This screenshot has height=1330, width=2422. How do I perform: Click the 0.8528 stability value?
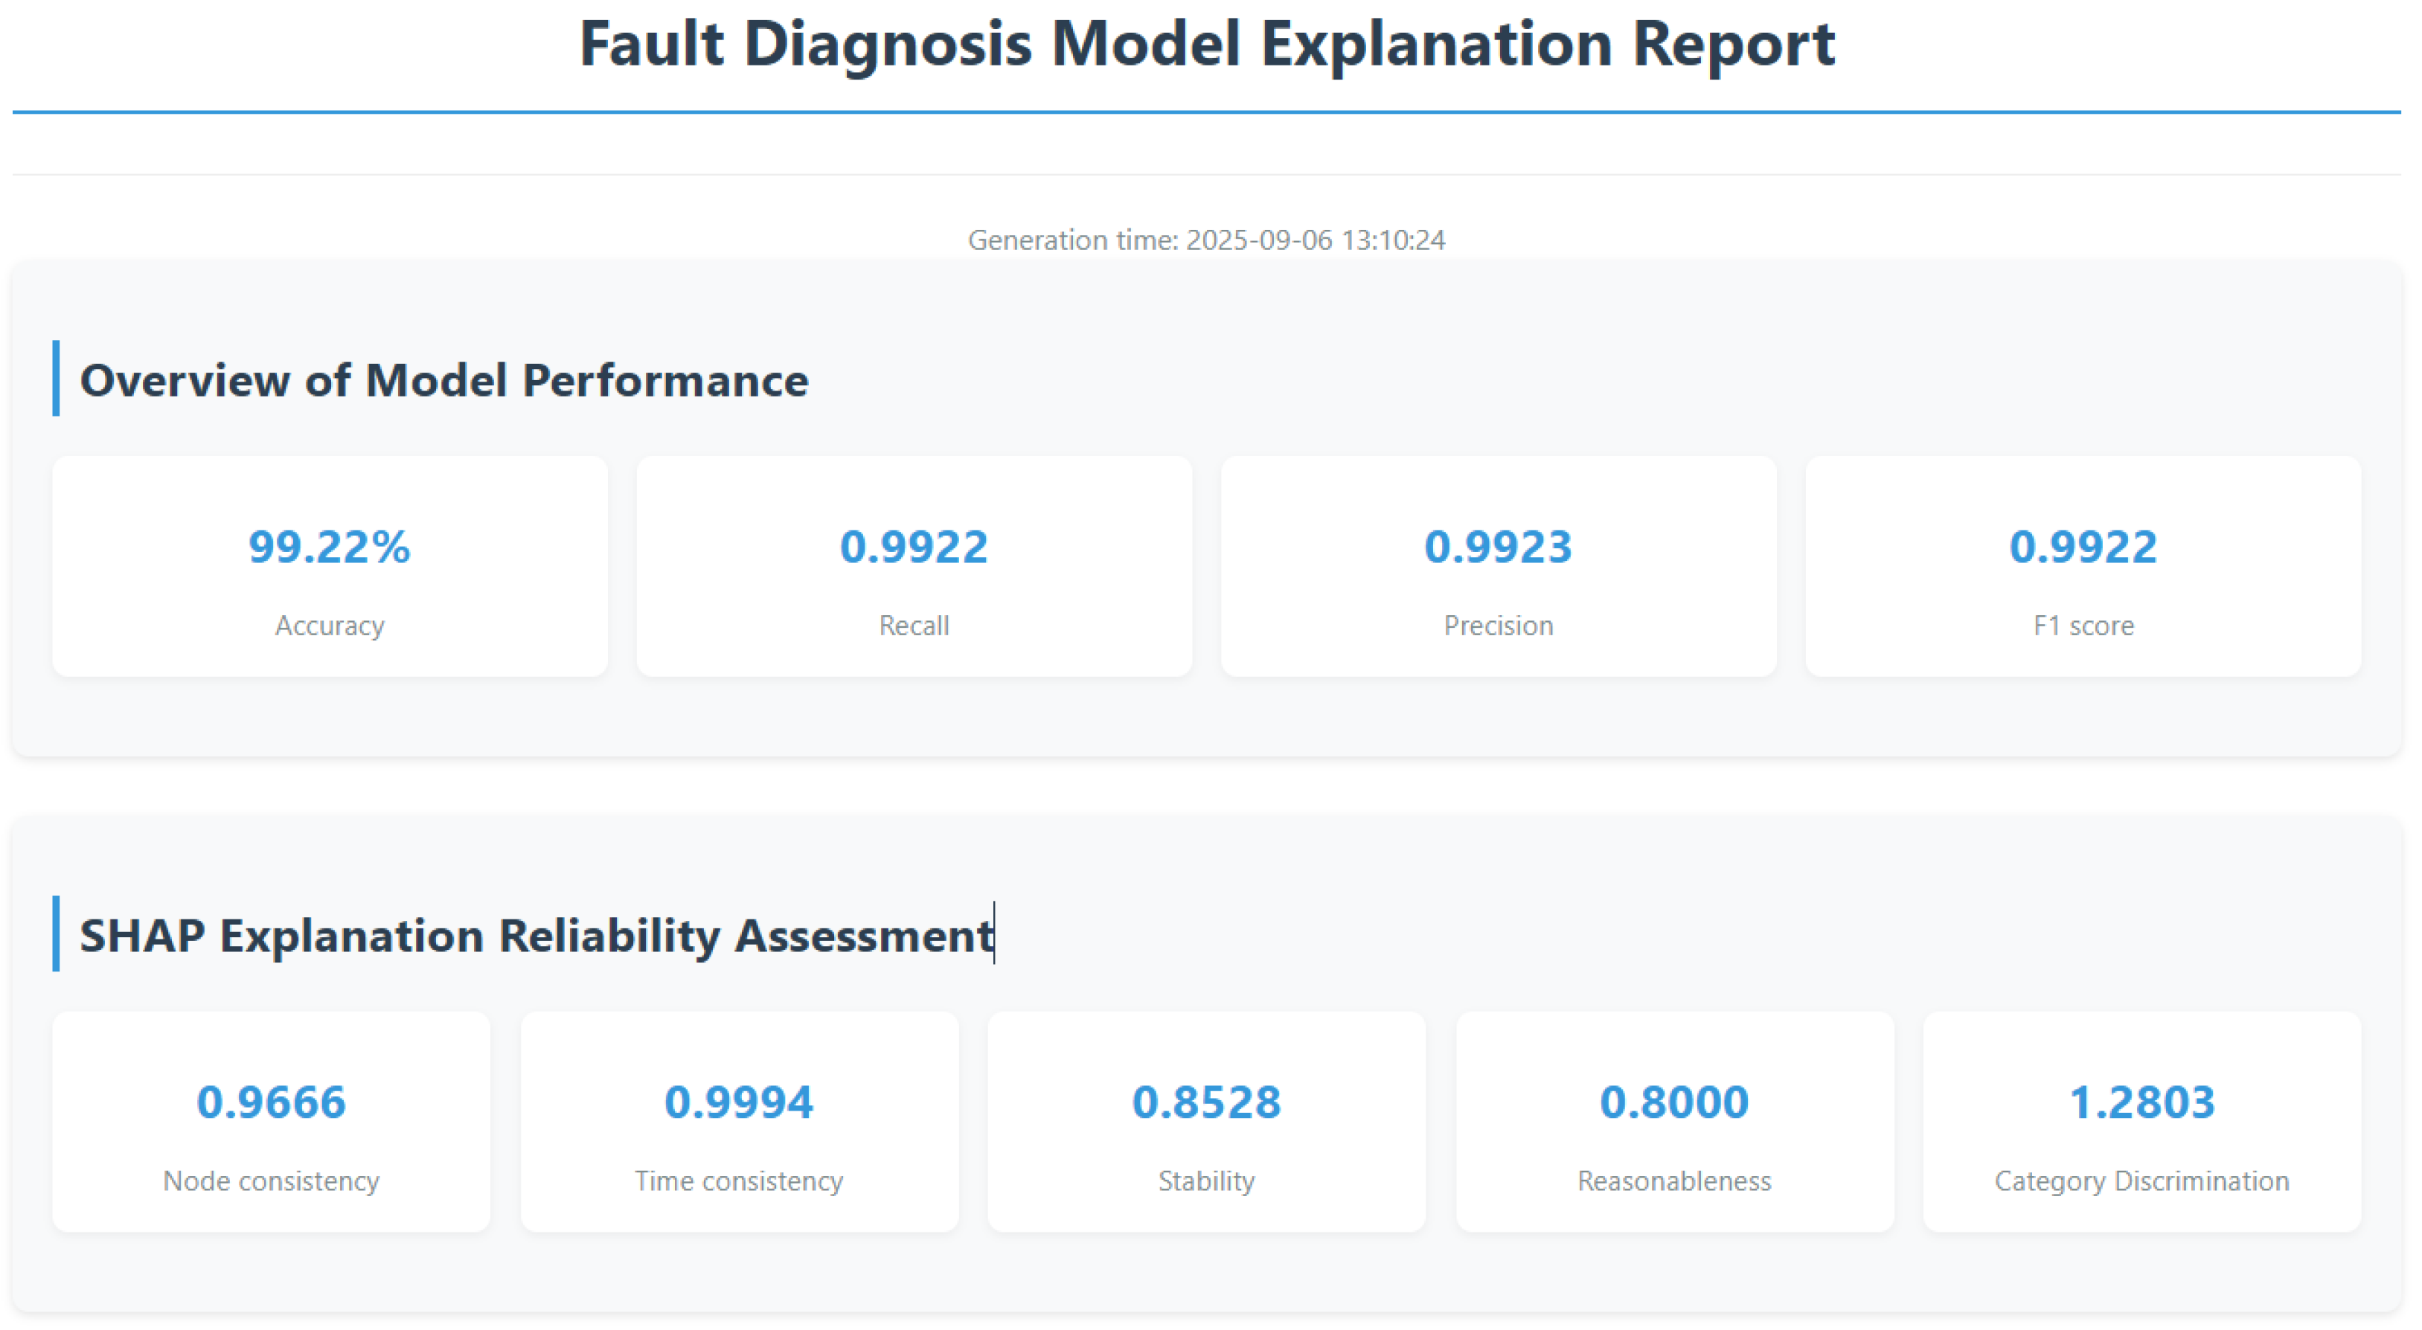pos(1206,1102)
